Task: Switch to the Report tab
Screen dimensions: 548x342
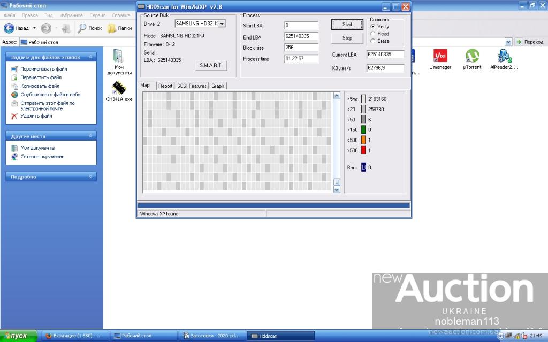Action: pos(165,86)
